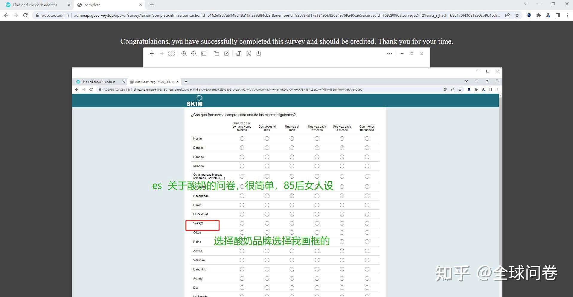Open outer browser tab search chevron
The image size is (573, 297).
[525, 4]
